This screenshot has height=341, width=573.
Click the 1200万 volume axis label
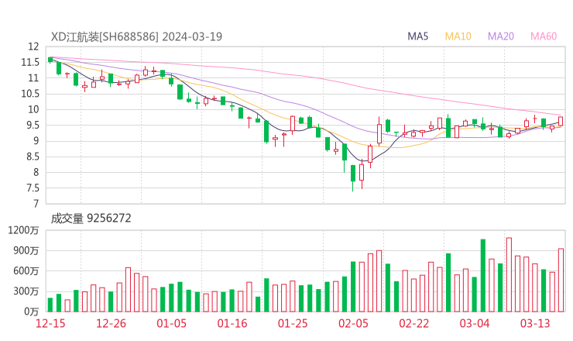pyautogui.click(x=23, y=230)
